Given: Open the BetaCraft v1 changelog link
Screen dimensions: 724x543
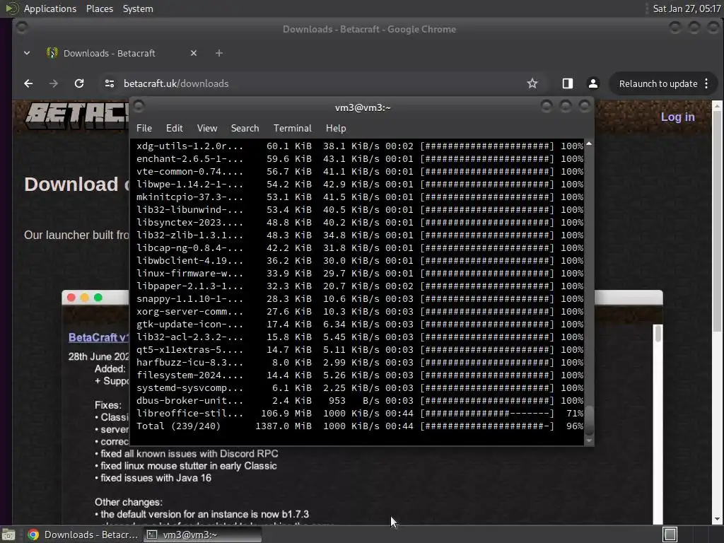Looking at the screenshot, I should click(98, 337).
